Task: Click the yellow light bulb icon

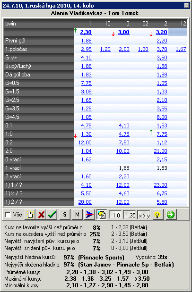Action: [x=157, y=215]
